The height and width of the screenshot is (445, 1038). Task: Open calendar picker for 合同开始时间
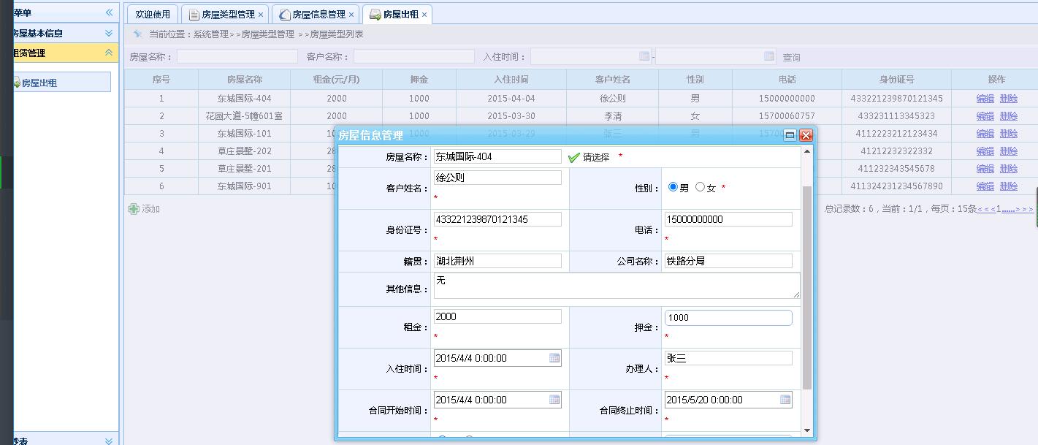(x=554, y=400)
